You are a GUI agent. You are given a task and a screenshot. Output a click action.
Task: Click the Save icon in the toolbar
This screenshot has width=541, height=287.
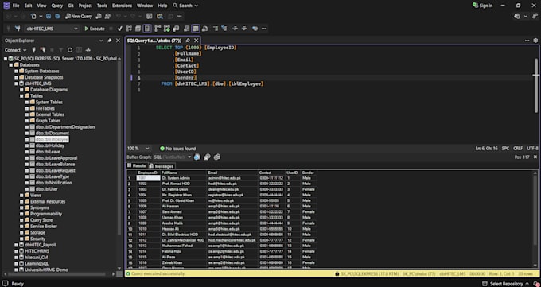click(49, 16)
